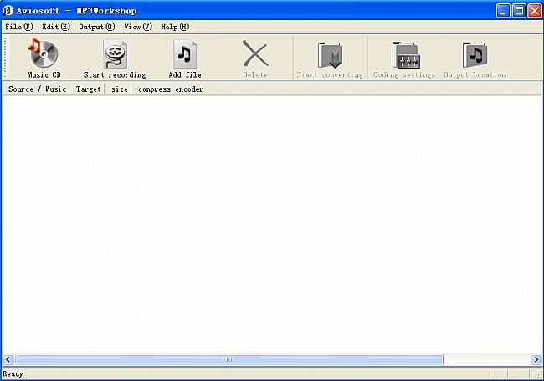Close the MP3Workshop window
The width and height of the screenshot is (544, 381).
coord(535,11)
